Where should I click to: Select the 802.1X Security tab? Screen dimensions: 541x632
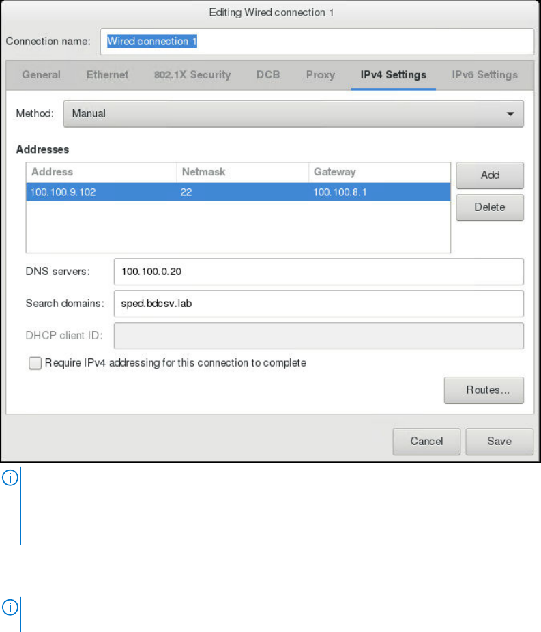pos(192,75)
